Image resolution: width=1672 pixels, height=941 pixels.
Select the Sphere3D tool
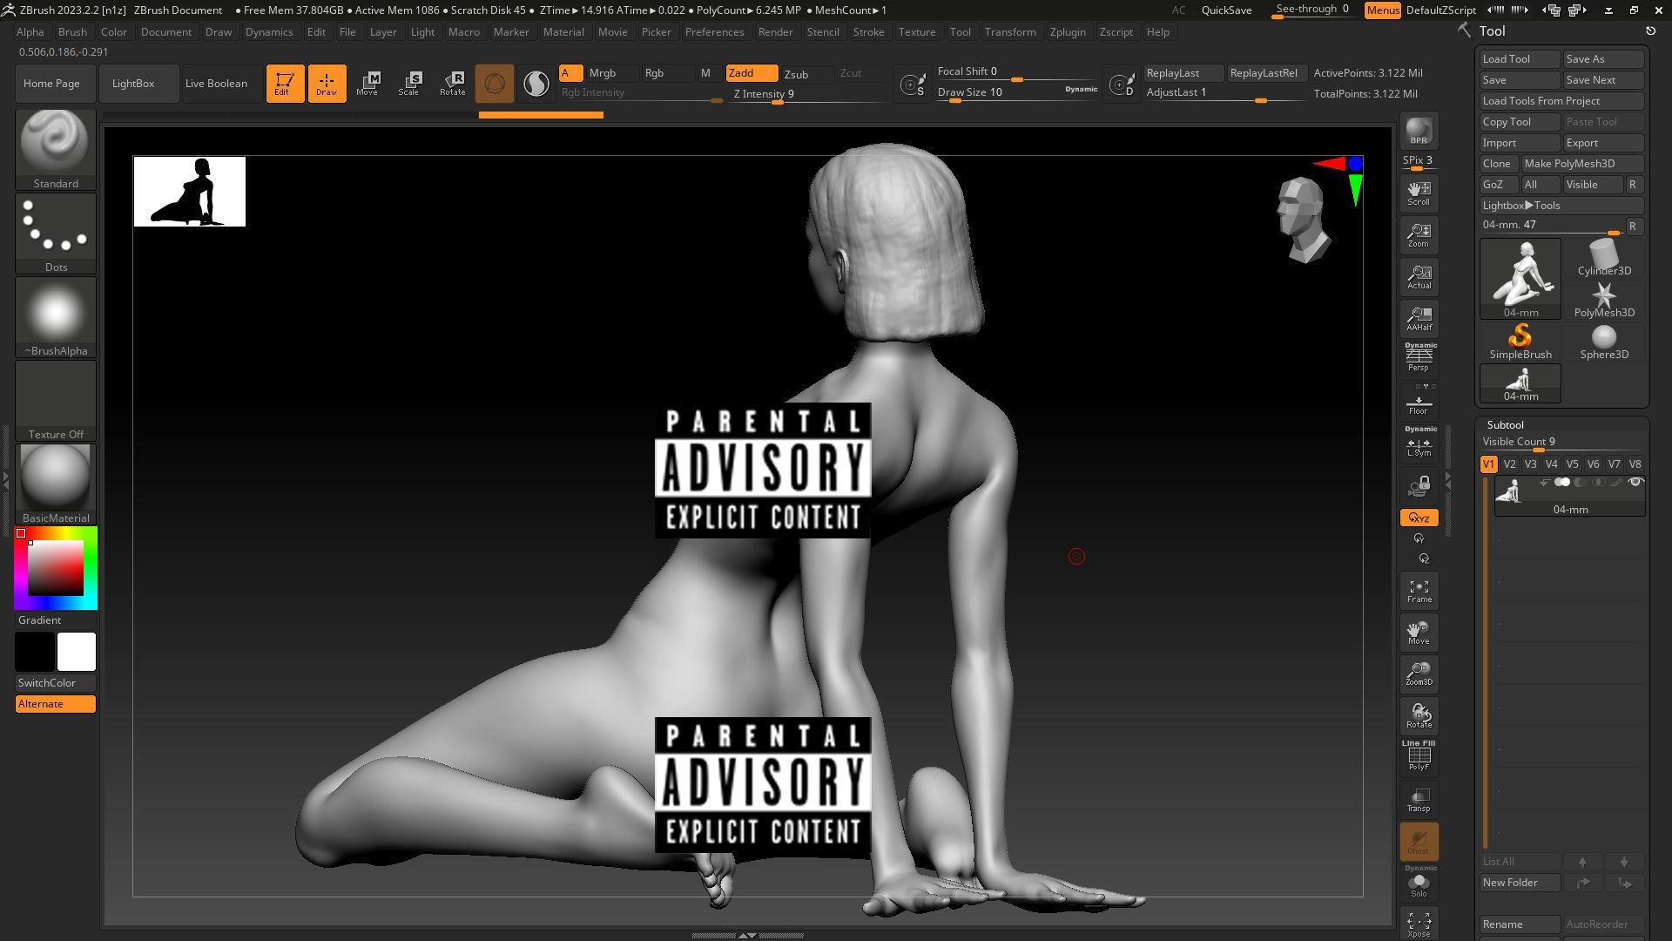pyautogui.click(x=1603, y=341)
